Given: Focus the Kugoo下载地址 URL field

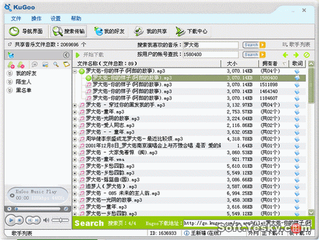Looking at the screenshot, I should pos(248,223).
